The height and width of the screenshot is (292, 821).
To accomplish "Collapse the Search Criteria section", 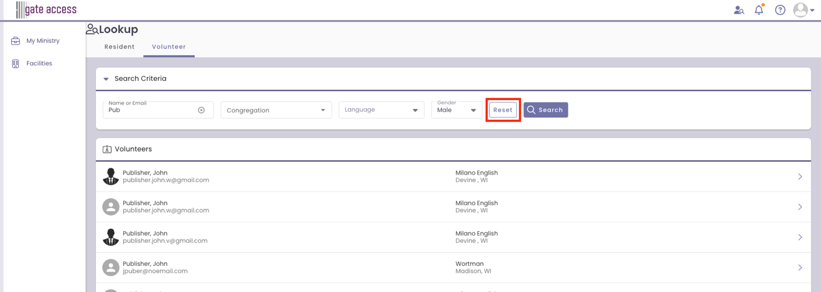I will [x=106, y=79].
